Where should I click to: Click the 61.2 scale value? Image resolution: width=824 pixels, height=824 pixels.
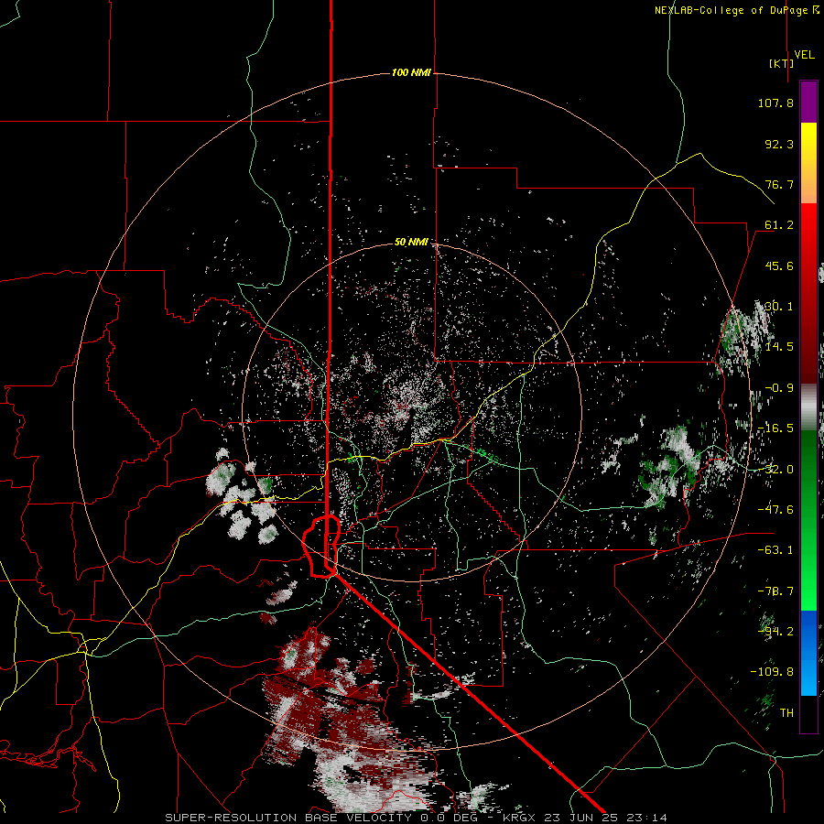click(779, 225)
